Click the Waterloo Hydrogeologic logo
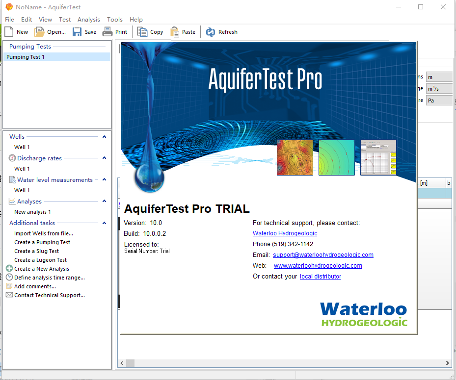 (x=364, y=314)
